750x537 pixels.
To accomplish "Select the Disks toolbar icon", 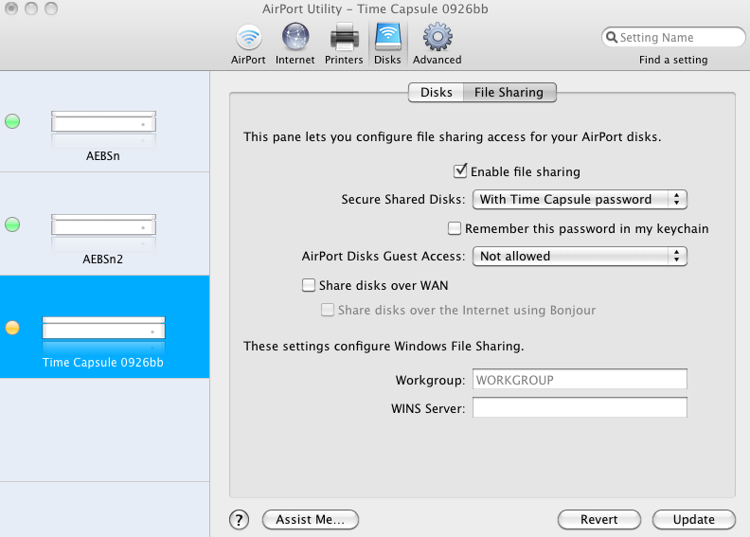I will 387,45.
